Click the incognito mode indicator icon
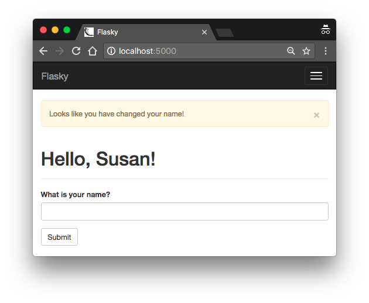Screen dimensions: 369x303 tap(326, 30)
